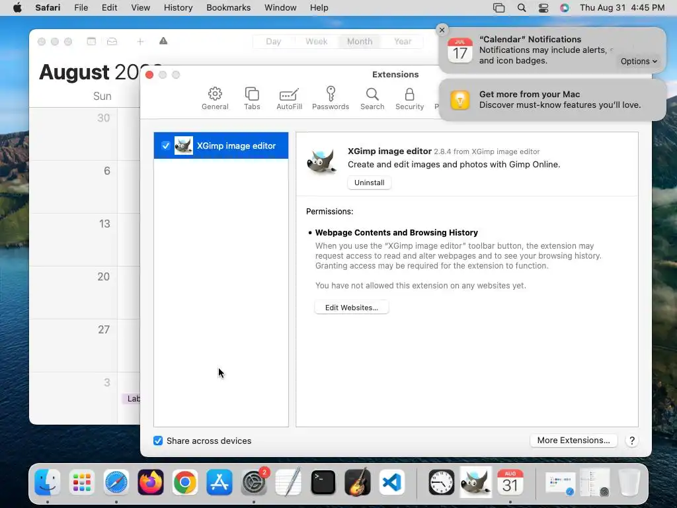
Task: Open TextEdit from the Dock
Action: [x=288, y=482]
